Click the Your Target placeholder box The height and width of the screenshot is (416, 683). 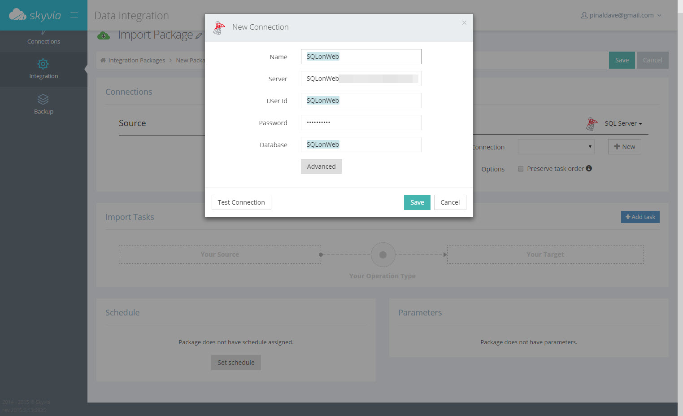[545, 254]
